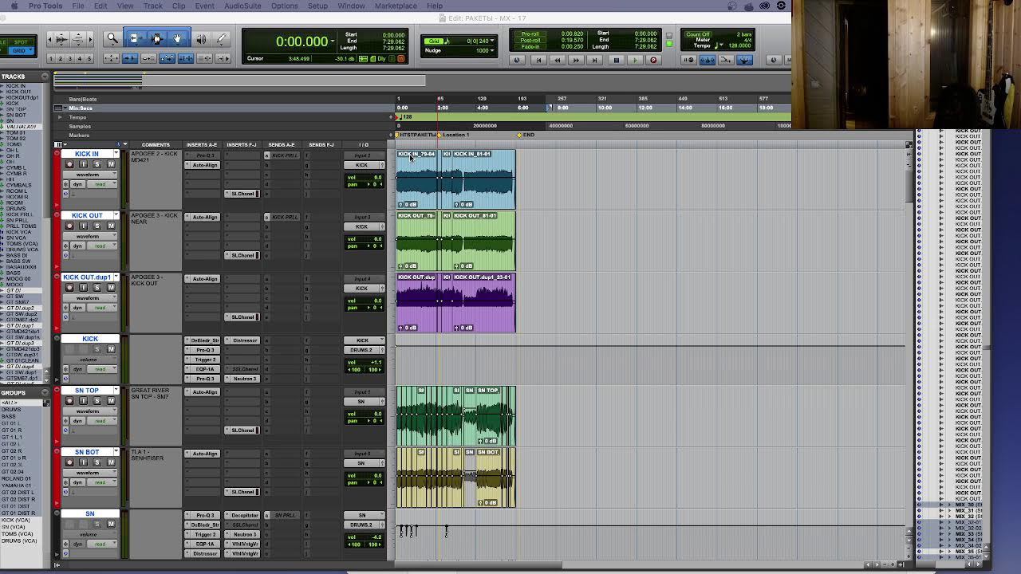The image size is (1021, 574).
Task: Open the Grid value dropdown
Action: (492, 41)
